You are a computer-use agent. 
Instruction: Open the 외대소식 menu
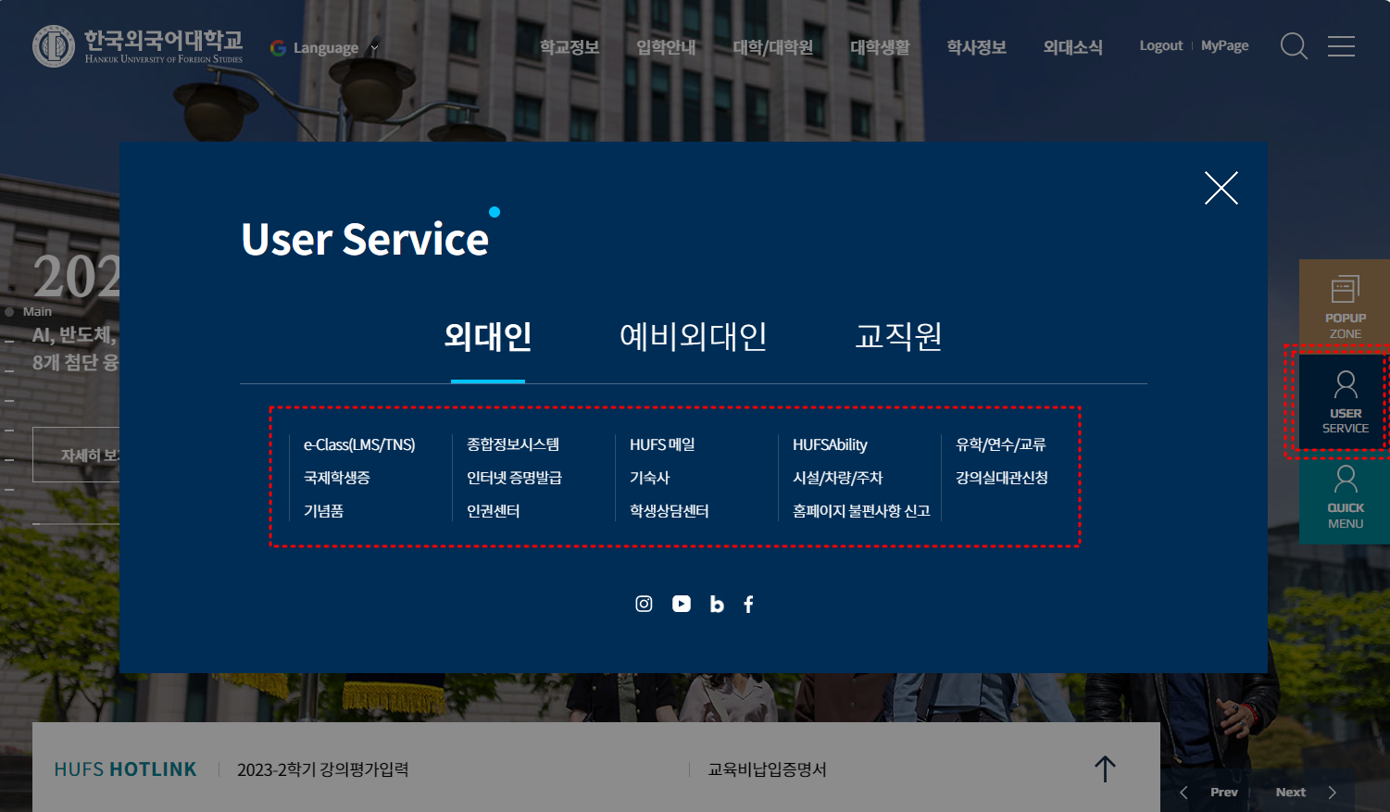coord(1072,47)
